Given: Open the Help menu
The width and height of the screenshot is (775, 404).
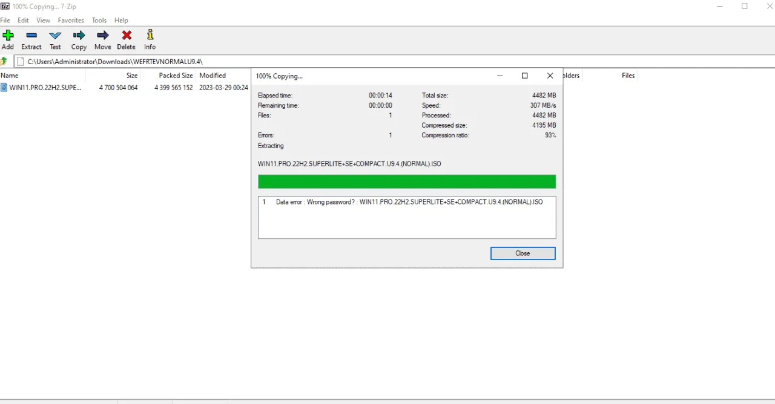Looking at the screenshot, I should pos(121,20).
